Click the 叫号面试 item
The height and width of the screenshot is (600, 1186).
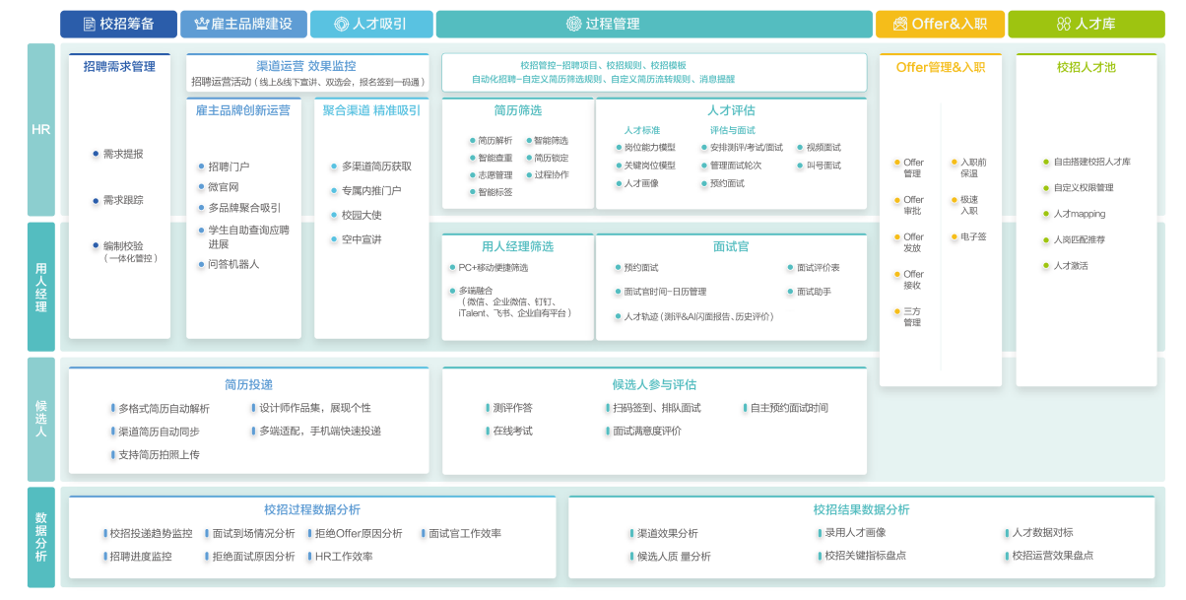[x=824, y=166]
